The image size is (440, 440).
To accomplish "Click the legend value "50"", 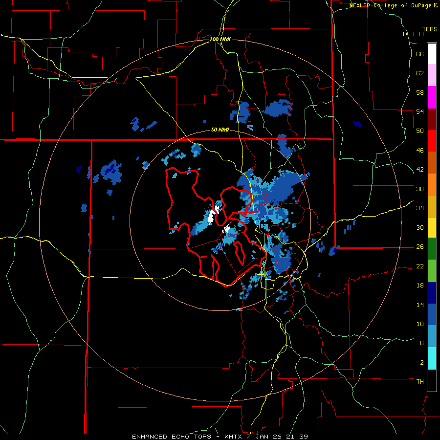I will pyautogui.click(x=420, y=131).
